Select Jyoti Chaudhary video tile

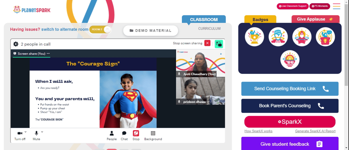[x=200, y=63]
